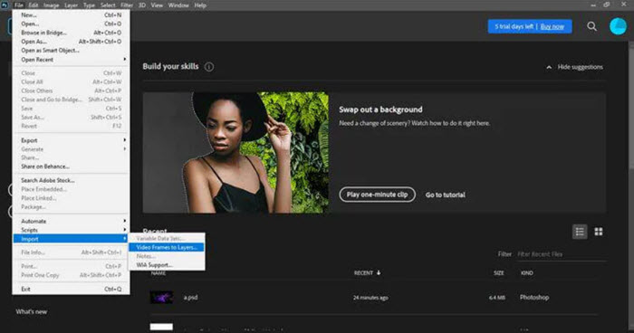634x333 pixels.
Task: Sort by the SIZE column header
Action: 498,273
